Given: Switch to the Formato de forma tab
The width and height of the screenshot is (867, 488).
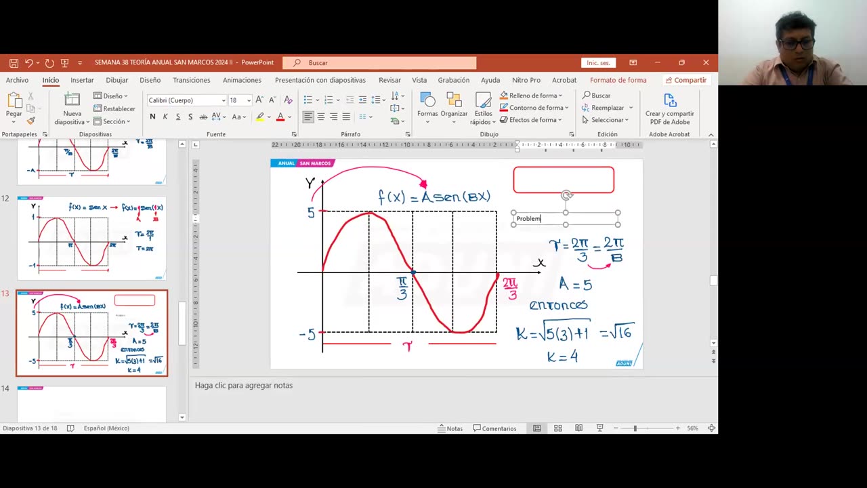Looking at the screenshot, I should click(x=618, y=80).
